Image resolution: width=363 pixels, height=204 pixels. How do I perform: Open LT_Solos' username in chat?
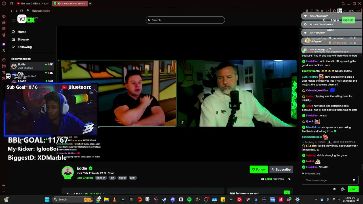coord(312,146)
